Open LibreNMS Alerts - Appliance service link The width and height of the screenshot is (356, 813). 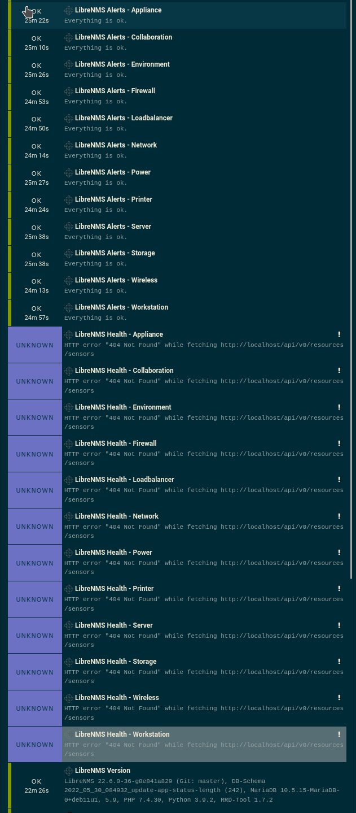(x=118, y=10)
